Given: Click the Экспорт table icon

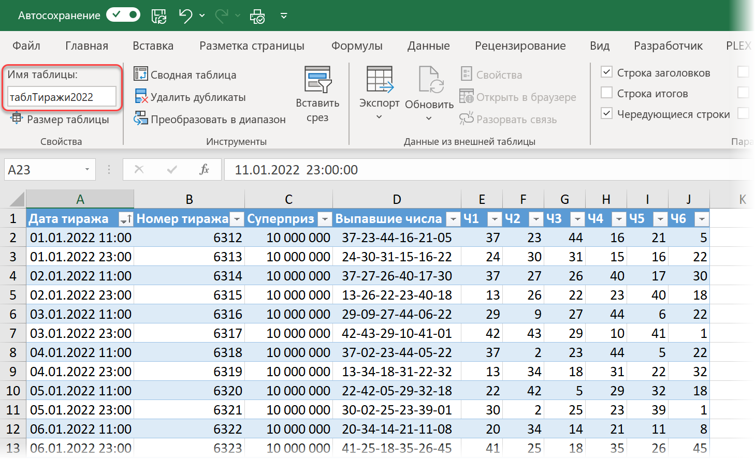Looking at the screenshot, I should (x=380, y=80).
